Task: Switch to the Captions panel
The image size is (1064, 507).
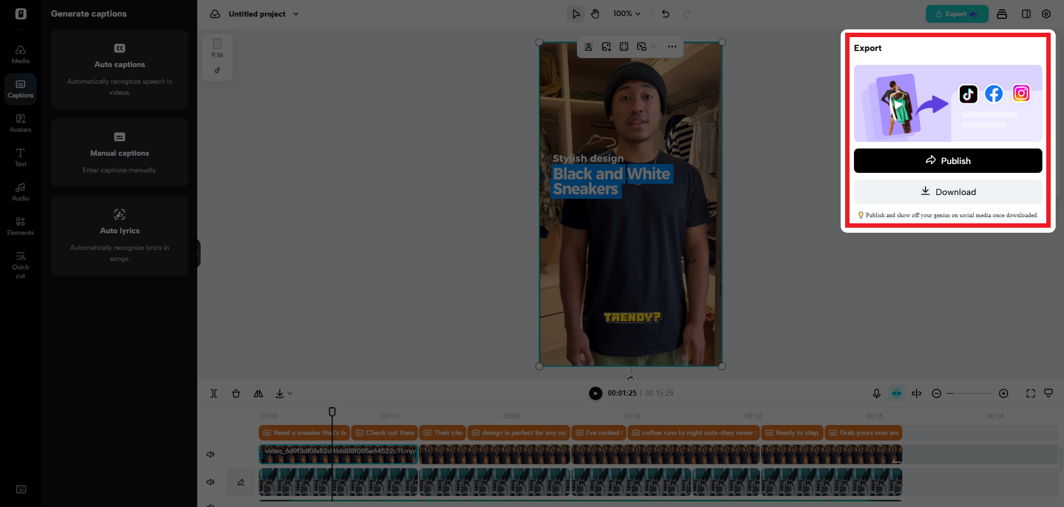Action: click(20, 89)
